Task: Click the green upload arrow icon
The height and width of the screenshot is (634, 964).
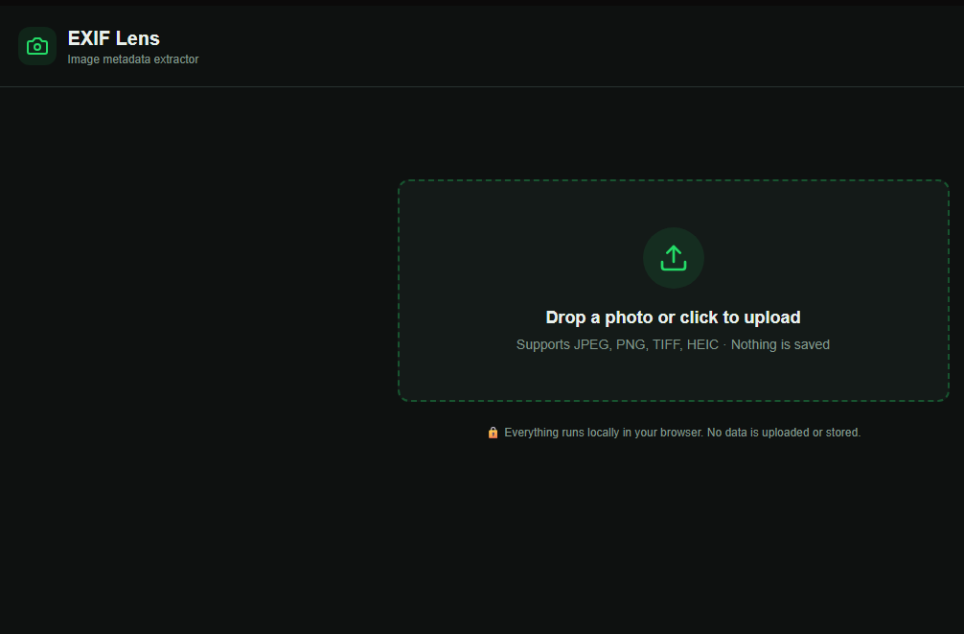Action: [x=674, y=257]
